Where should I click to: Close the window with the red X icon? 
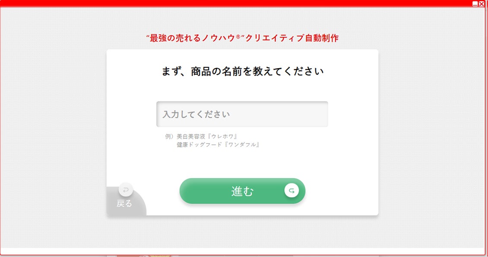[482, 4]
